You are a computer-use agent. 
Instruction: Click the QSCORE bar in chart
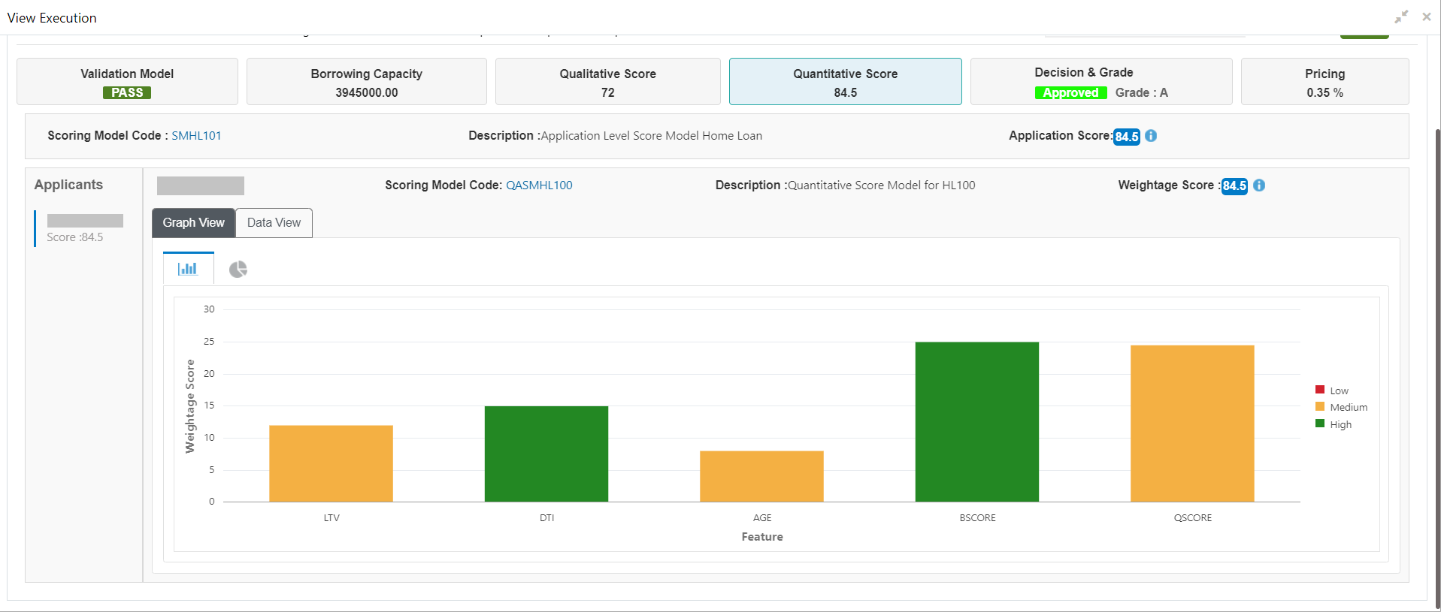1192,424
